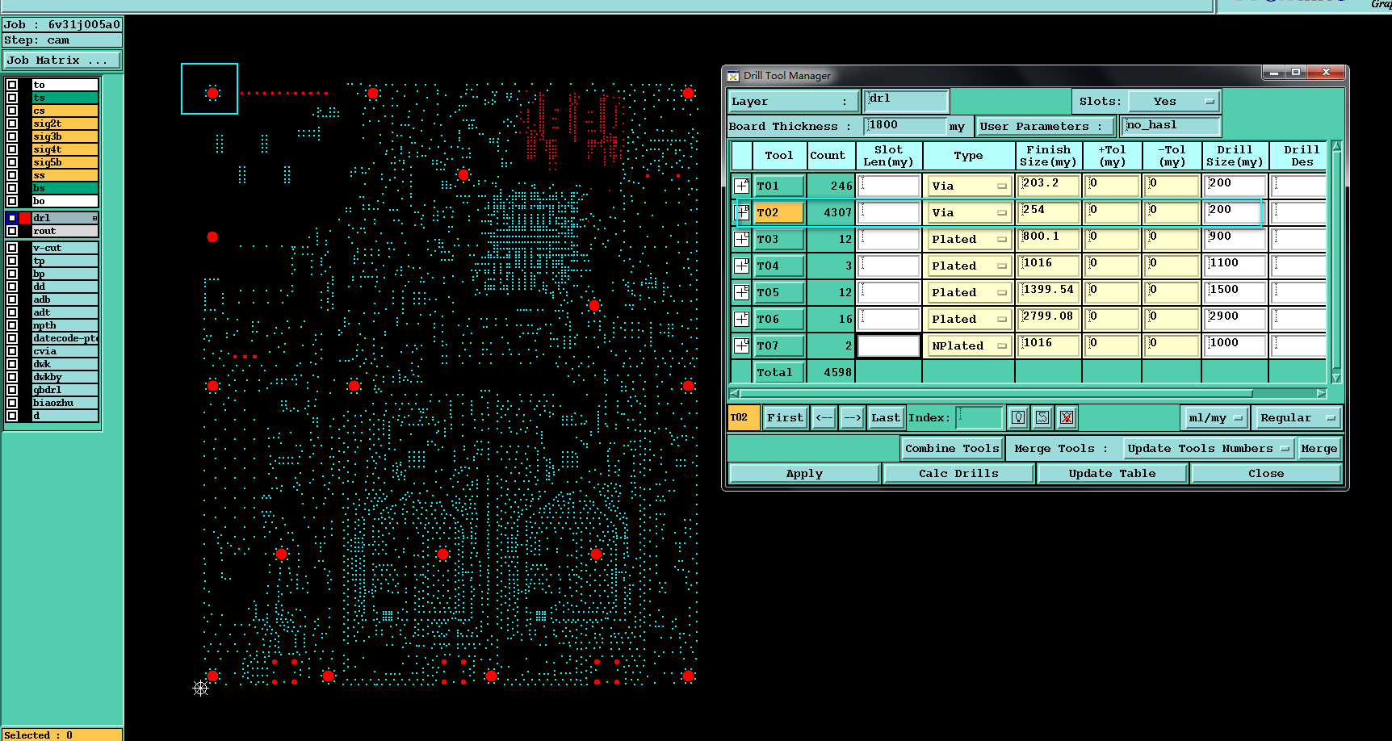Click the red color swatch of drl layer

[x=25, y=218]
